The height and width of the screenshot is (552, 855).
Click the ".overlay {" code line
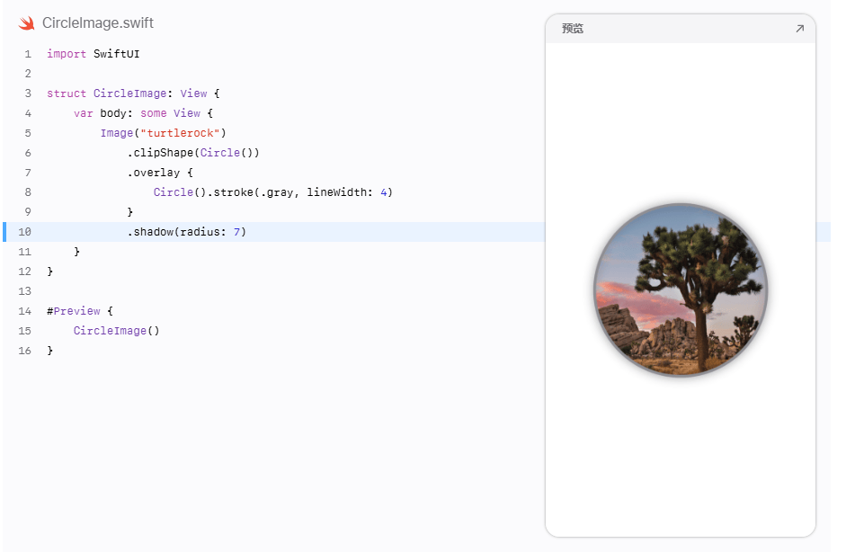coord(160,173)
